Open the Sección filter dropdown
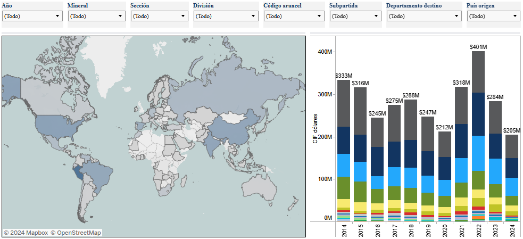This screenshot has width=523, height=239. tap(158, 16)
